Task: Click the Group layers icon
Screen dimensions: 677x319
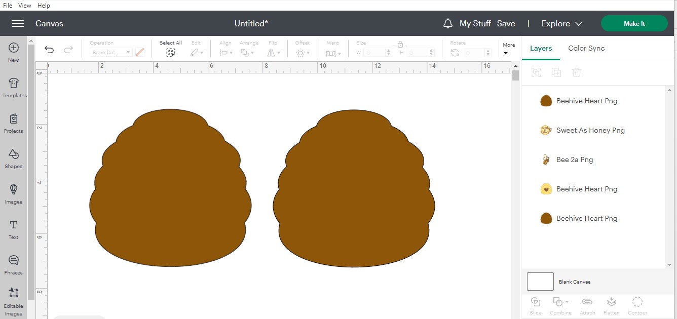Action: click(536, 72)
